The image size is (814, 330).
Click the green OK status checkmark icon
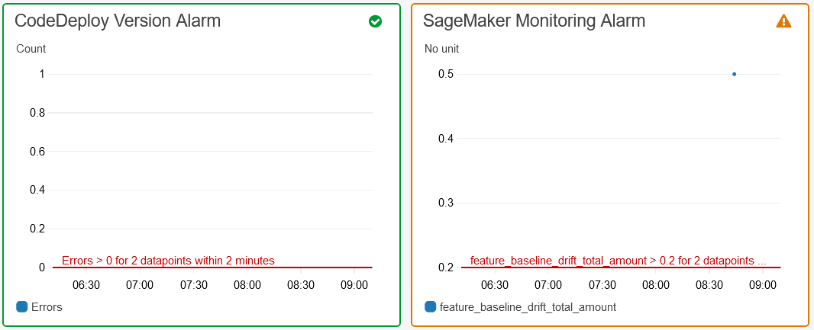[x=376, y=21]
